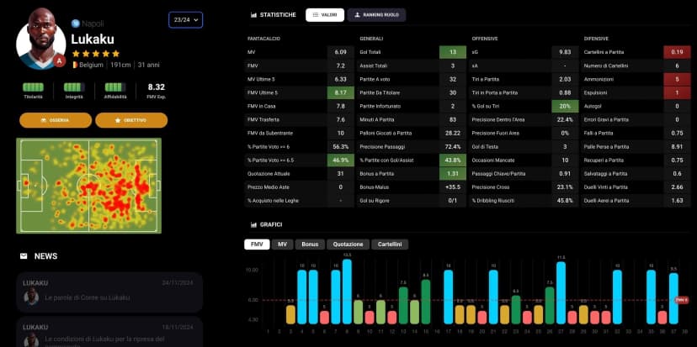697x347 pixels.
Task: Select the MV chart tab
Action: click(282, 244)
